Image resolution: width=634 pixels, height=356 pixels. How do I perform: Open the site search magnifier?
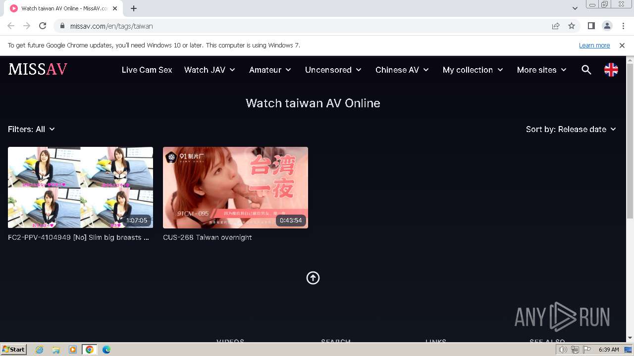[x=586, y=70]
